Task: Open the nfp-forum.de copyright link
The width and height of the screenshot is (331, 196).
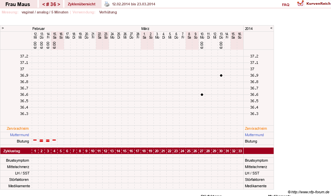Action: pyautogui.click(x=308, y=192)
